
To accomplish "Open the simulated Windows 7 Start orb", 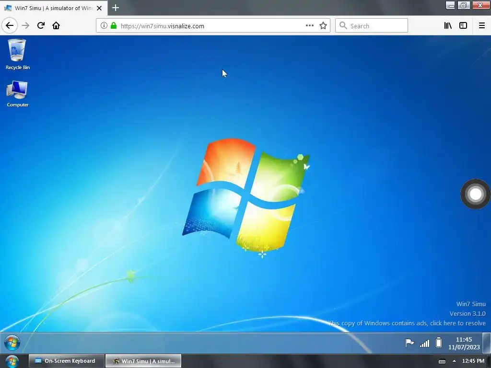I will pyautogui.click(x=12, y=343).
